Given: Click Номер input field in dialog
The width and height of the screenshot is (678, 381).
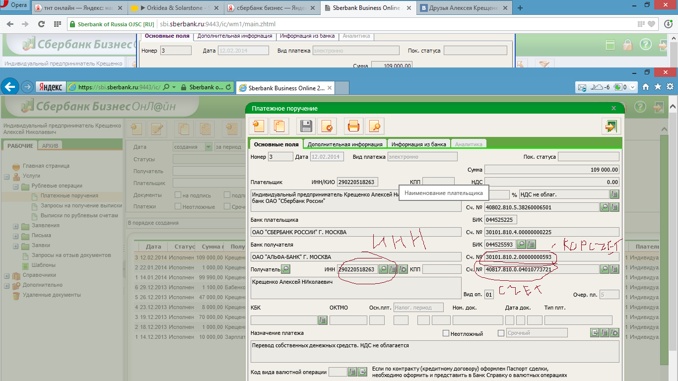Looking at the screenshot, I should pos(280,157).
